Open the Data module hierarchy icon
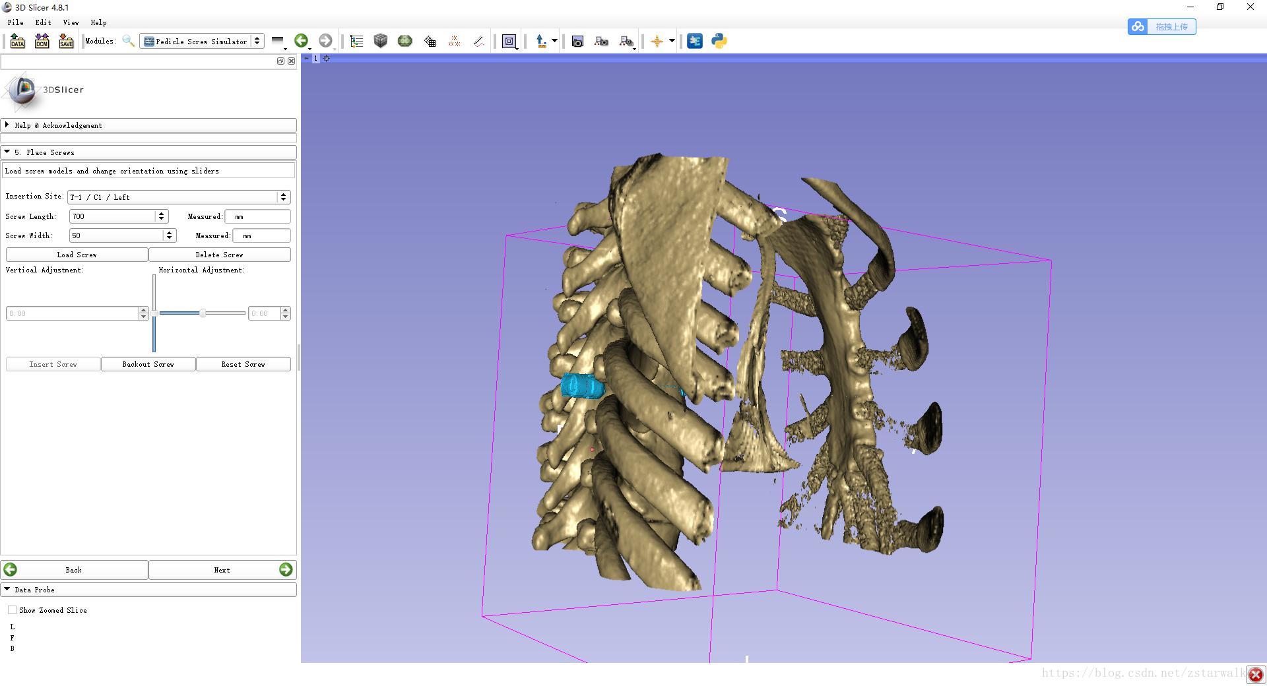This screenshot has height=686, width=1267. tap(357, 41)
